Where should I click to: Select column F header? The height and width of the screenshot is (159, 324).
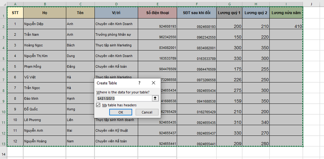pos(197,4)
